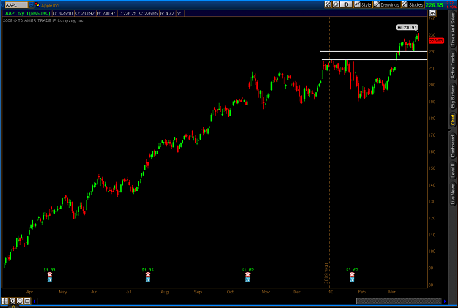Click the green 226.65 last price at top right
Viewport: 458px width, 308px height.
coord(434,5)
